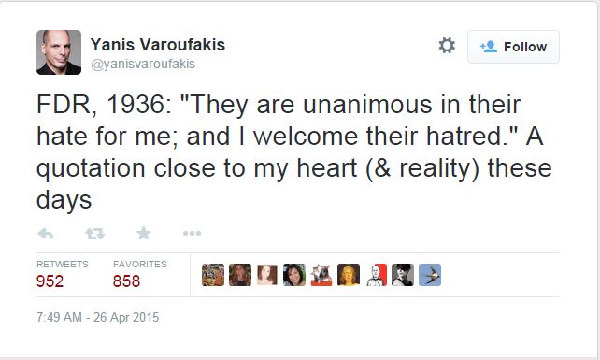600x360 pixels.
Task: Click the reply arrow icon
Action: click(x=46, y=233)
